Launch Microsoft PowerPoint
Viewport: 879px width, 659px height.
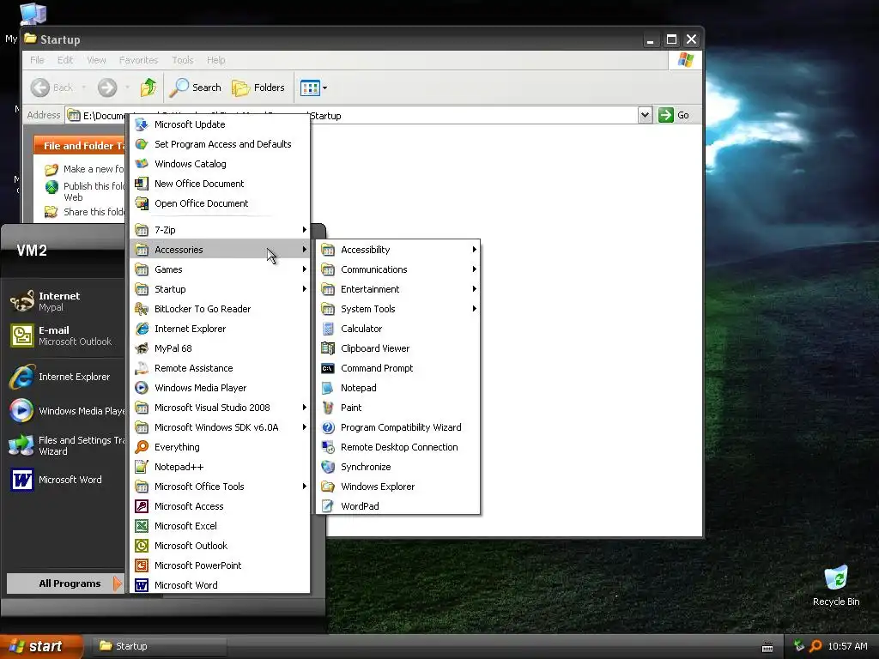[x=220, y=565]
